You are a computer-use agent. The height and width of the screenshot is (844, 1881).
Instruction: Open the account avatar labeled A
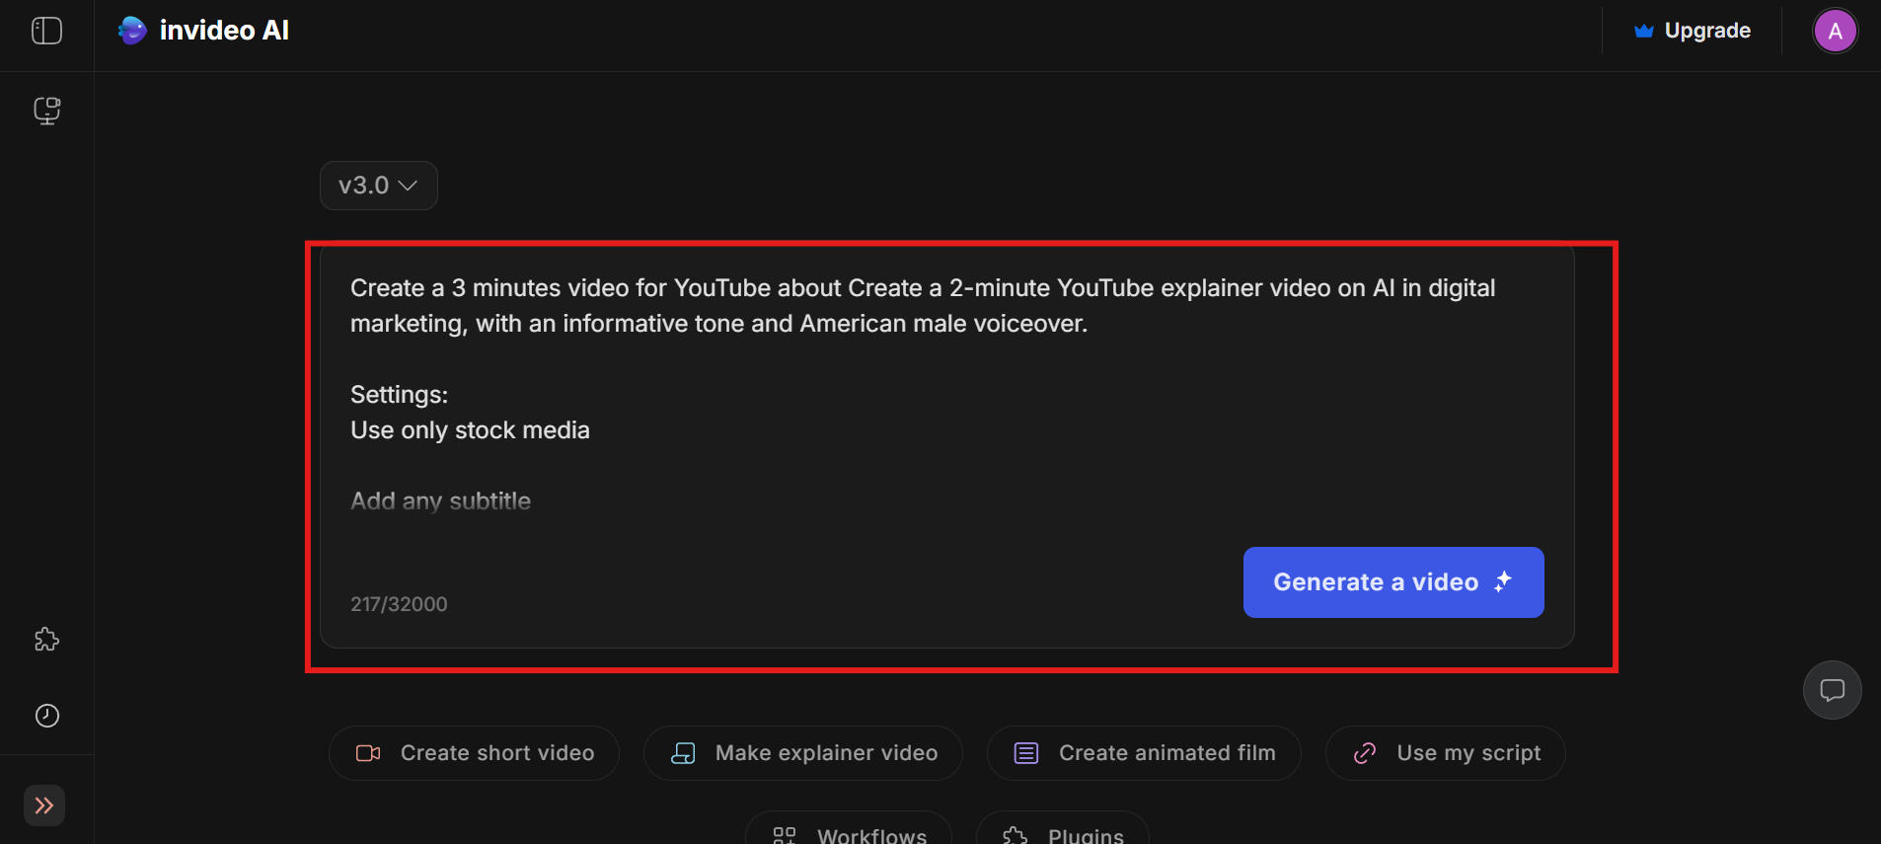click(x=1835, y=31)
